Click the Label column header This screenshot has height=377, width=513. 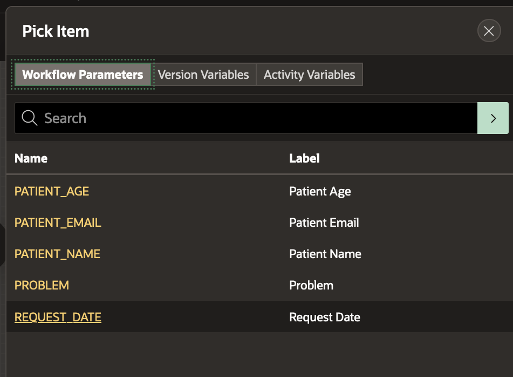click(x=304, y=158)
